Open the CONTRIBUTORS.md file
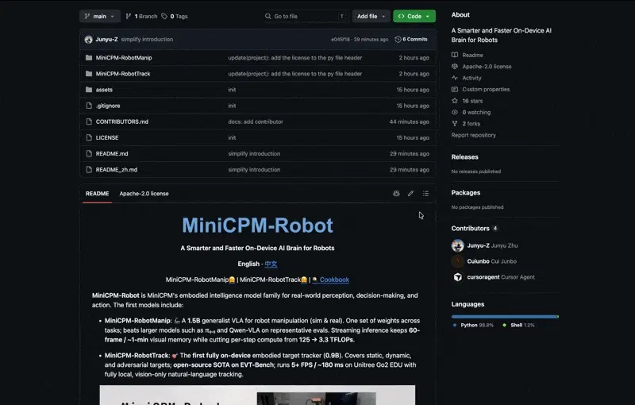This screenshot has height=405, width=635. [x=122, y=121]
